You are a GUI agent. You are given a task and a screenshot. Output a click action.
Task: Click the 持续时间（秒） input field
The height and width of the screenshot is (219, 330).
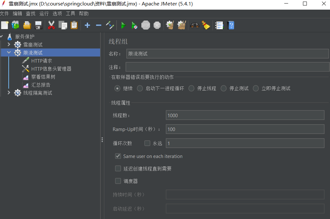(x=245, y=195)
